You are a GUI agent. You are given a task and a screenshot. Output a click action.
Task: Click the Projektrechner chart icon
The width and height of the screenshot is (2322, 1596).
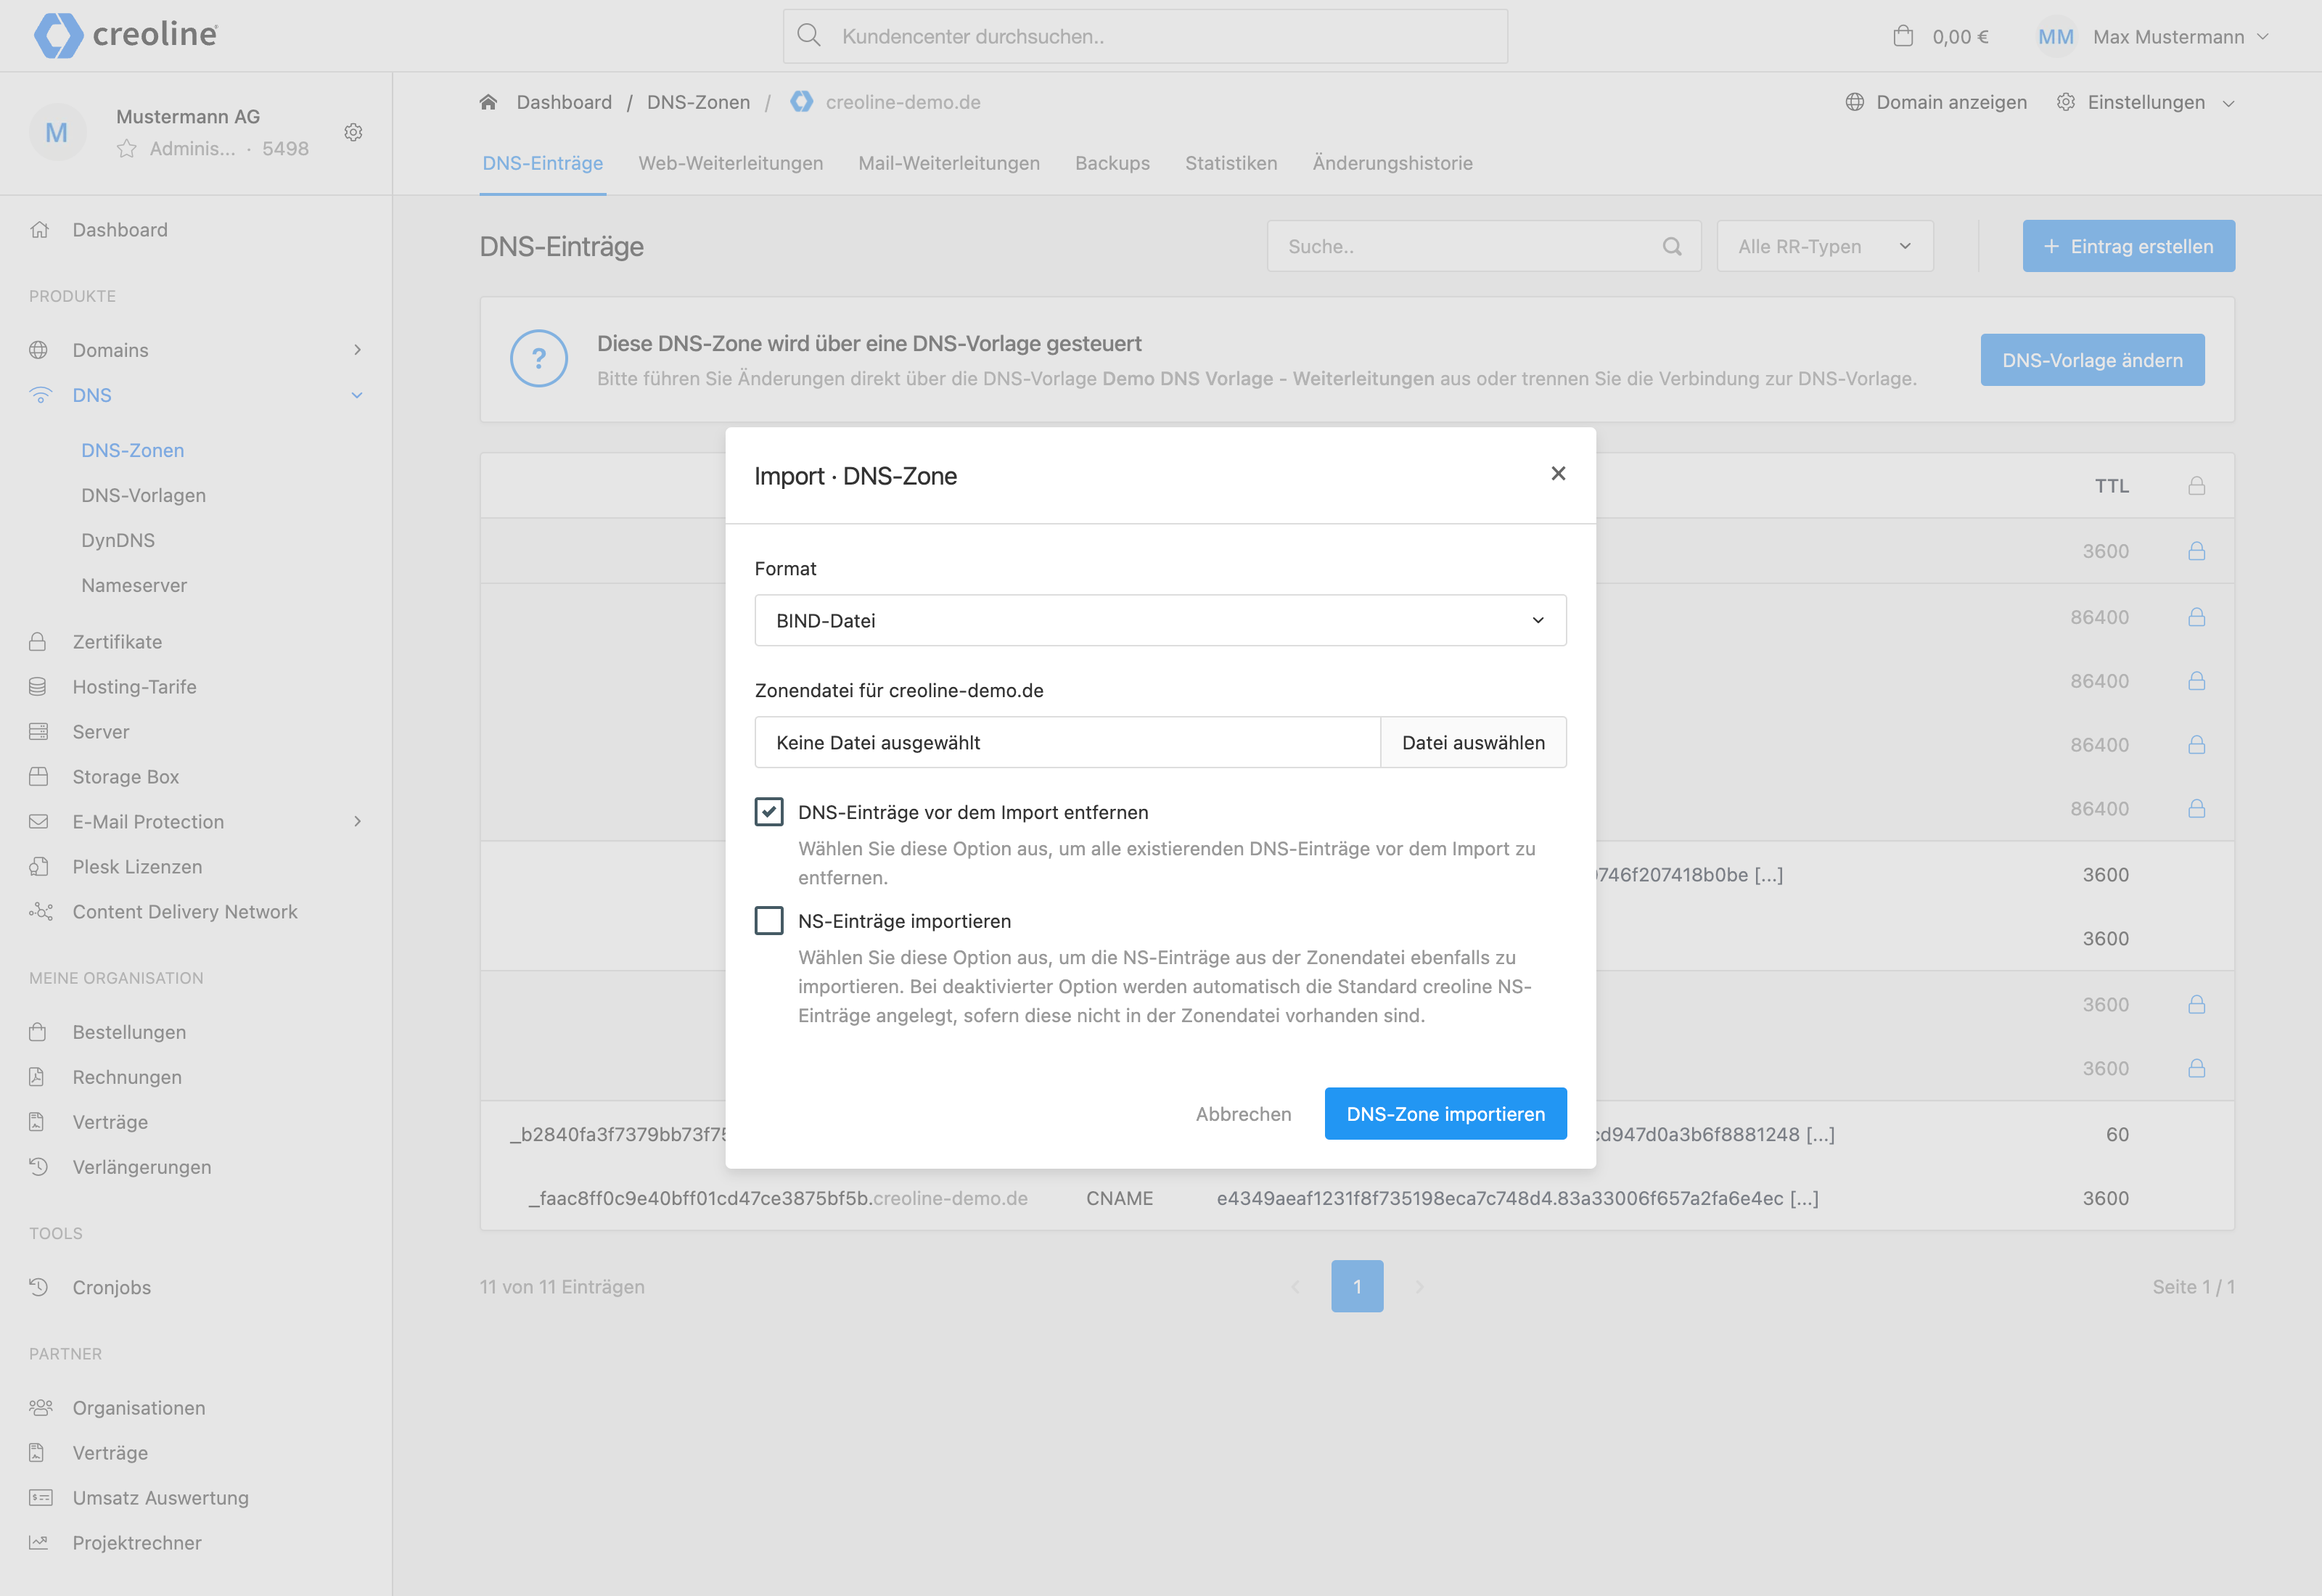click(38, 1543)
